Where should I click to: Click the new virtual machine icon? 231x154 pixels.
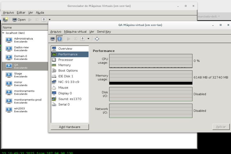pos(5,20)
